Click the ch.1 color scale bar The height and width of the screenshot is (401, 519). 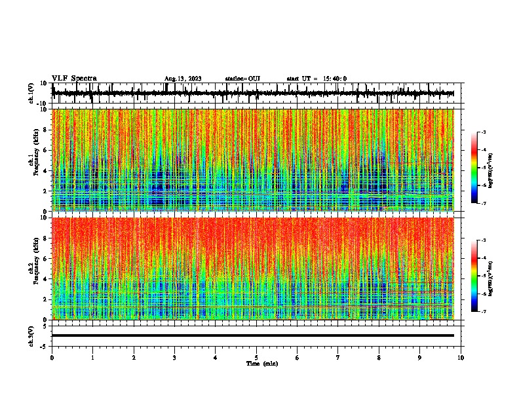click(x=474, y=168)
